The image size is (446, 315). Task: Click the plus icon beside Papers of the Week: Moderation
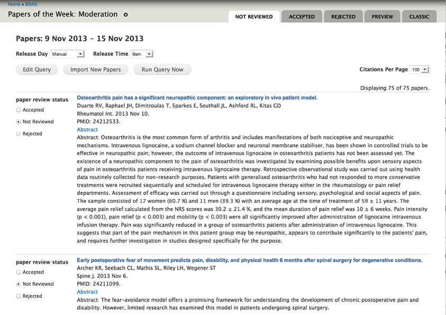pos(126,15)
